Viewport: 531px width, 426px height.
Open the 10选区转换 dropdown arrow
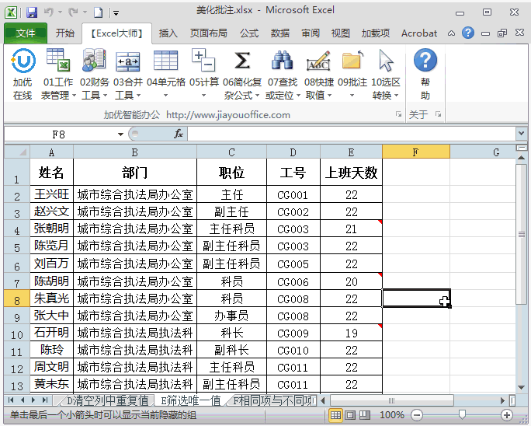396,96
